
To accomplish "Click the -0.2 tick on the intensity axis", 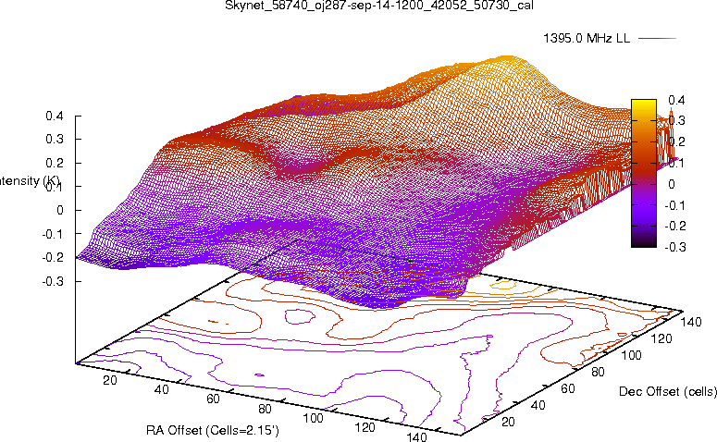I will (x=53, y=257).
